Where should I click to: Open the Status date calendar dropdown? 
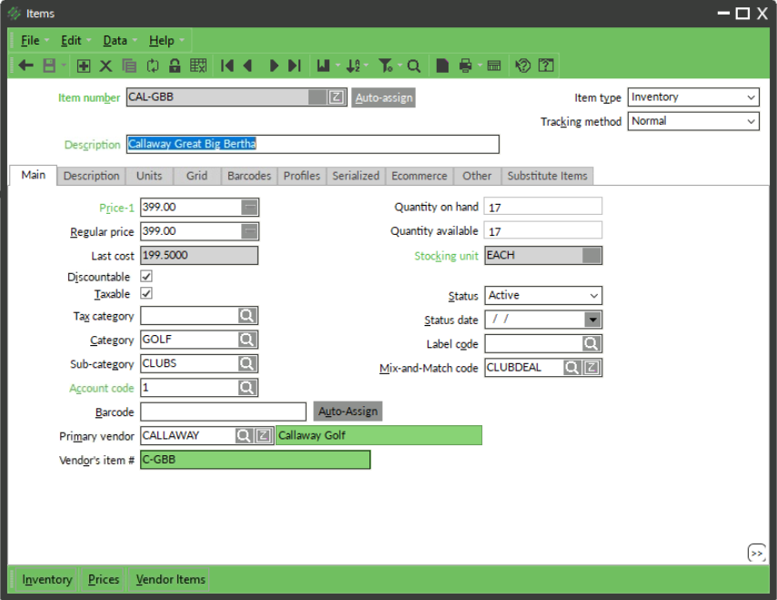point(592,320)
